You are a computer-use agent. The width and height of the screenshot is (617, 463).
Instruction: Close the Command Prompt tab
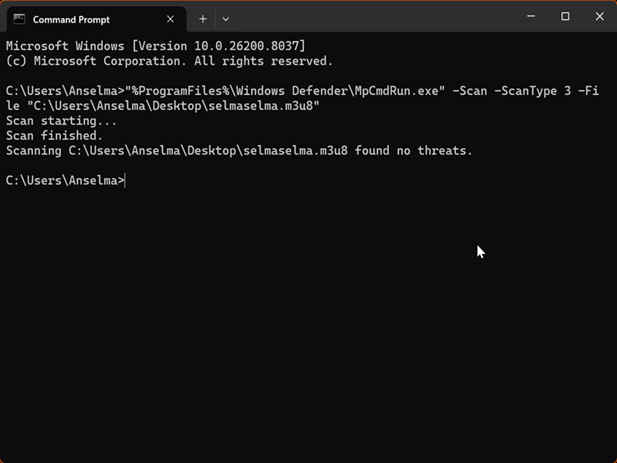(170, 19)
